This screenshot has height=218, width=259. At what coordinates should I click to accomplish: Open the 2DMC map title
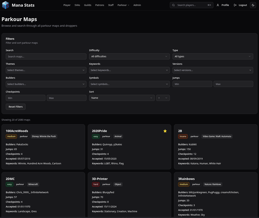pos(10,179)
